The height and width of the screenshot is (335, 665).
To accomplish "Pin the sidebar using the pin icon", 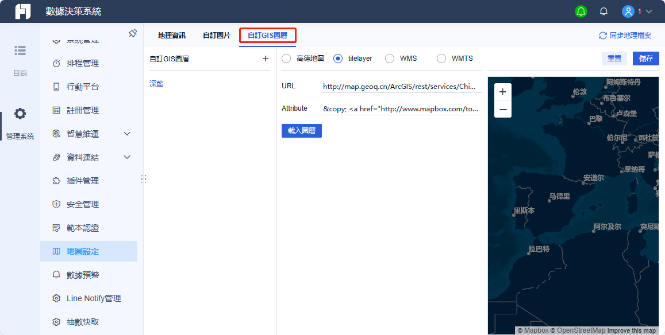I will (x=133, y=33).
